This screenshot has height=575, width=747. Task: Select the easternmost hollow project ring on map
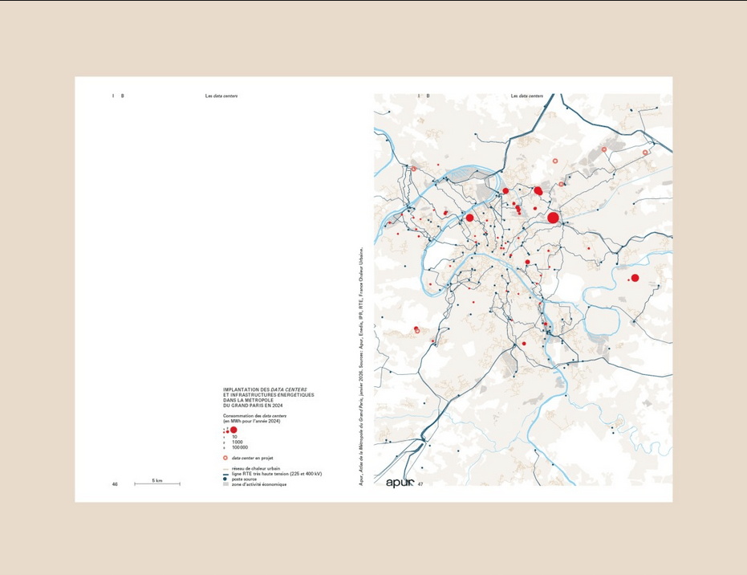(645, 153)
